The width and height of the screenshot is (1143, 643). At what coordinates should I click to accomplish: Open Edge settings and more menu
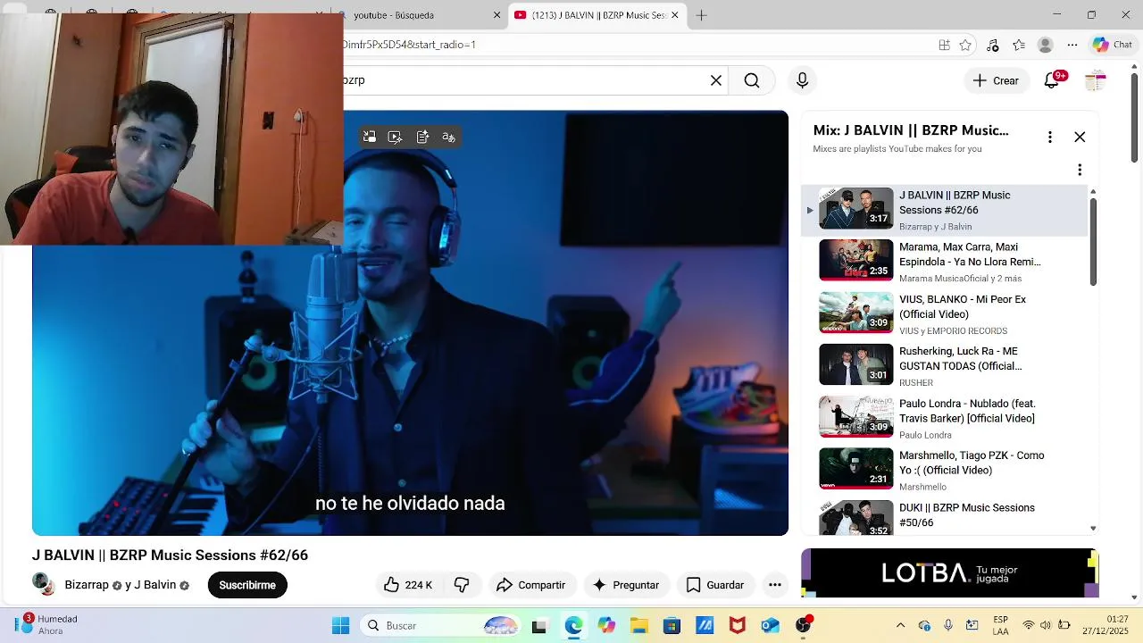click(x=1072, y=45)
